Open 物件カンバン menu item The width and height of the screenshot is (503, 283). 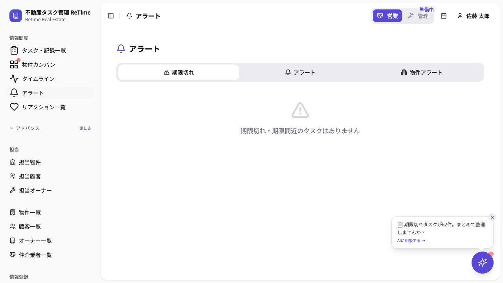50,64
